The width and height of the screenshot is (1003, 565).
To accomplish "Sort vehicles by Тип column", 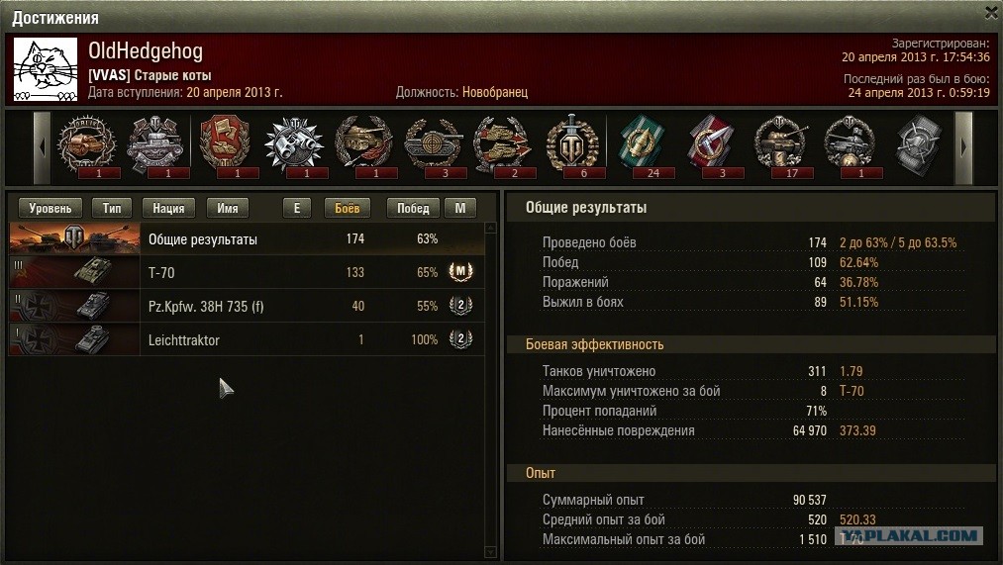I will [112, 208].
